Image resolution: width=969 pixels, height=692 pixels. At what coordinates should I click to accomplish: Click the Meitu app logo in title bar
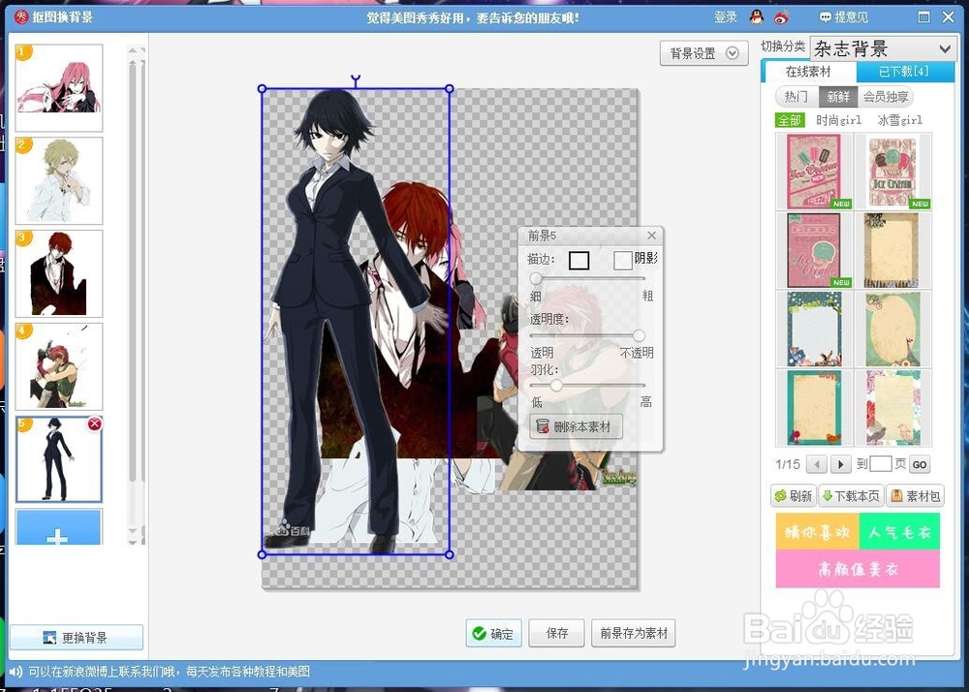(x=21, y=17)
